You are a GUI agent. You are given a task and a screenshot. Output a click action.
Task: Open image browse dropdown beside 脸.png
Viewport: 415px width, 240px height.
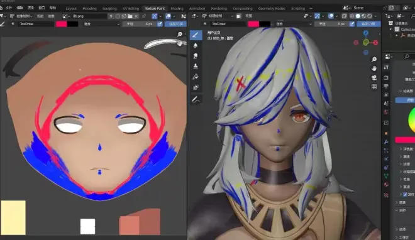(66, 16)
